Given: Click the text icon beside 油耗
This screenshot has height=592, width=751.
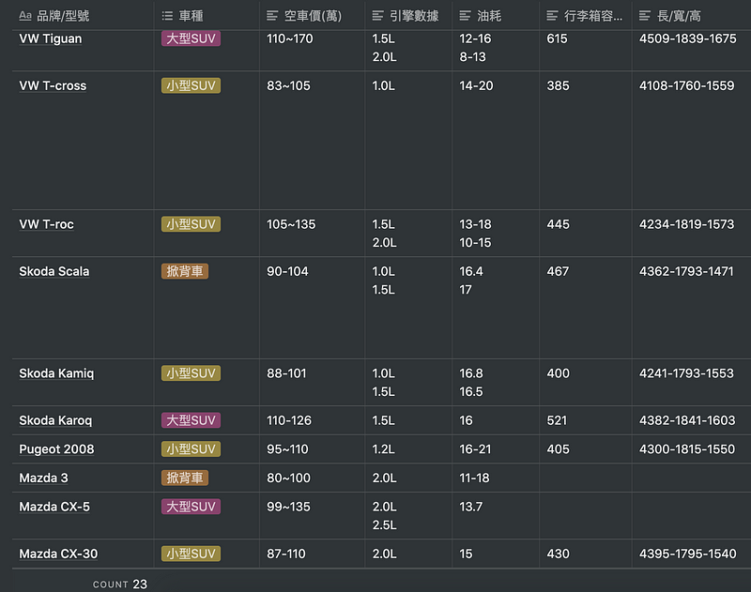Looking at the screenshot, I should (465, 16).
